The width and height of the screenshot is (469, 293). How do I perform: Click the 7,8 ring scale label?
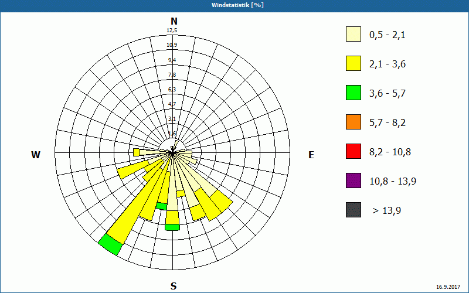pyautogui.click(x=172, y=75)
